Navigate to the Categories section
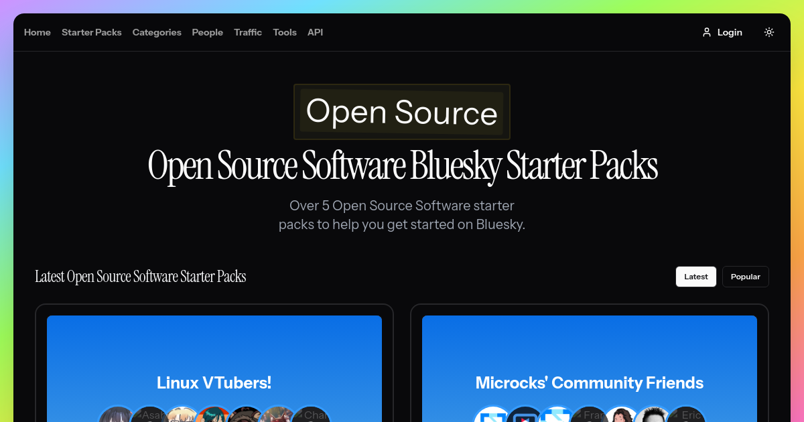 (157, 31)
